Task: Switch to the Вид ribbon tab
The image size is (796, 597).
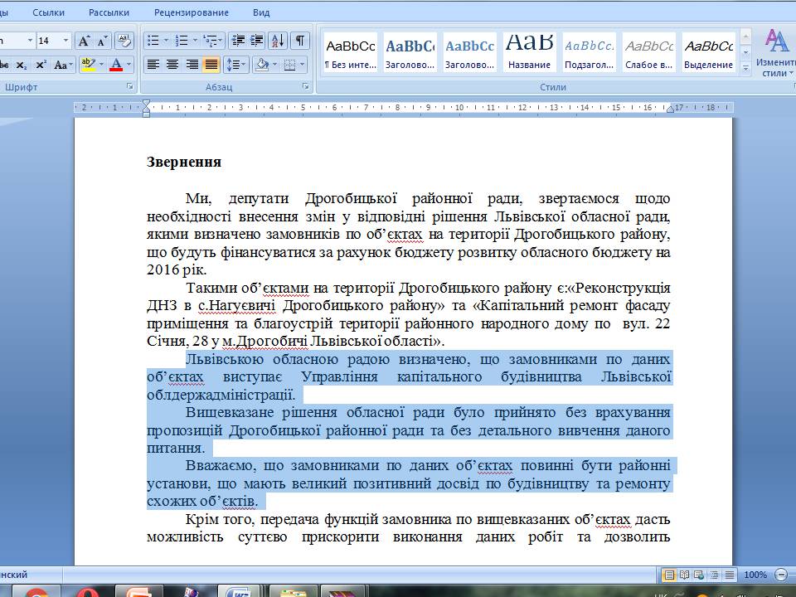Action: click(x=261, y=12)
